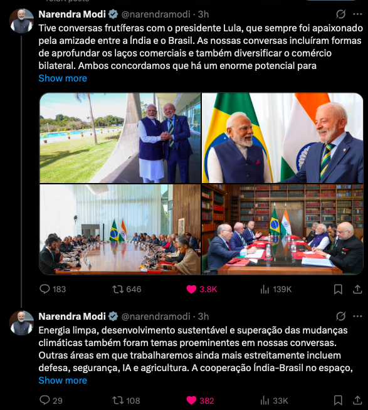Repost the first post with 646 reposts
Viewport: 368px width, 410px height.
(127, 289)
